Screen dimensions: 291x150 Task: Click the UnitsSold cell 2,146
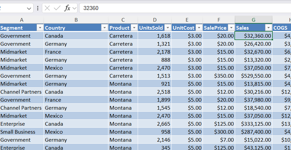pyautogui.click(x=155, y=140)
